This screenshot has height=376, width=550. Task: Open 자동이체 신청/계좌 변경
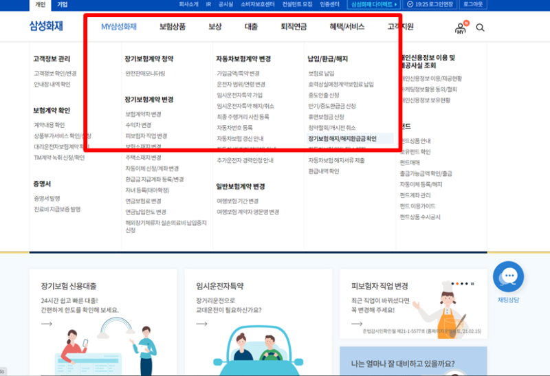(152, 168)
